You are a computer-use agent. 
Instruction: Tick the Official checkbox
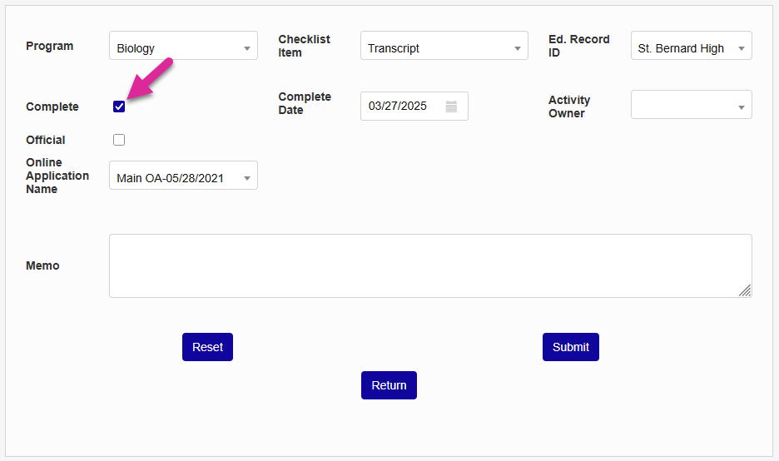tap(119, 140)
